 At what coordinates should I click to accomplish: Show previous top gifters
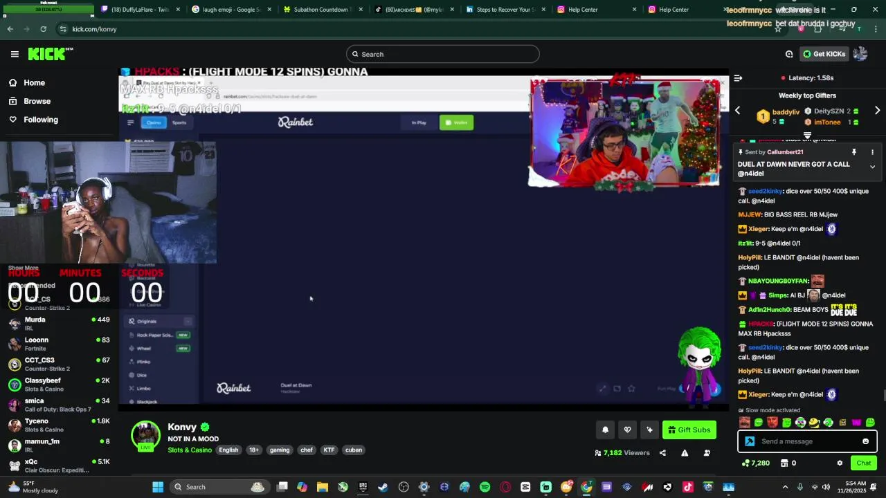737,111
